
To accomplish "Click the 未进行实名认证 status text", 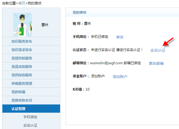I will click(103, 50).
